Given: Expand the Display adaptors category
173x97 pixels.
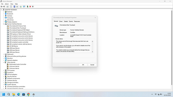Looking at the screenshot, I should [4, 22].
